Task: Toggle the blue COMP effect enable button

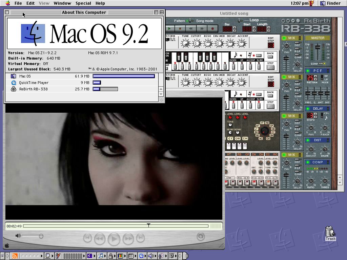Action: pos(308,162)
